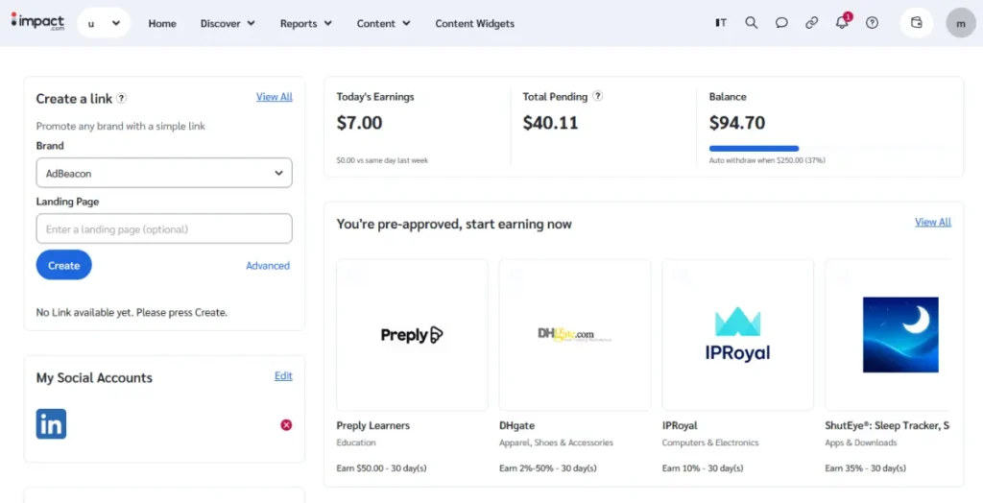Click the DHgate brand name
The image size is (983, 503).
pos(517,425)
